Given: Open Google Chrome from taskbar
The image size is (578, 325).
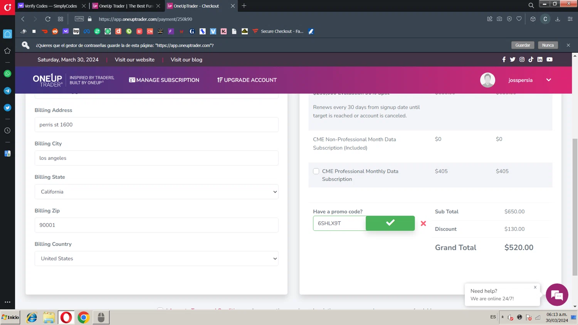Looking at the screenshot, I should [84, 317].
